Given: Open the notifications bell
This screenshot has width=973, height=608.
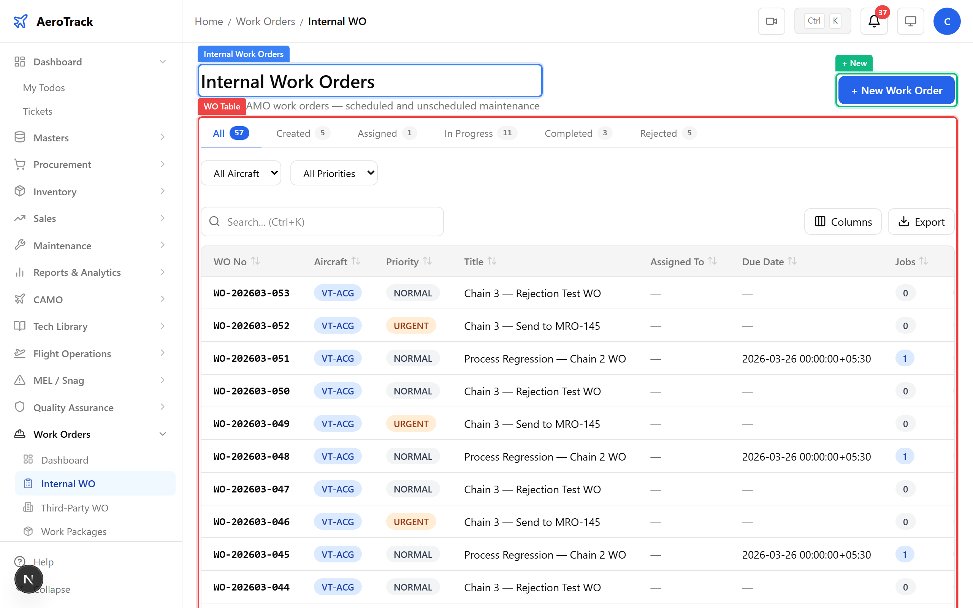Looking at the screenshot, I should pos(874,21).
